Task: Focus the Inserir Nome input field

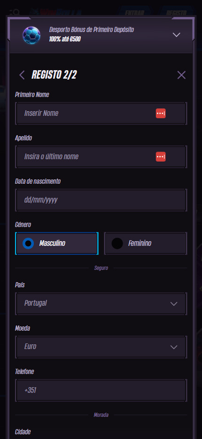Action: coord(101,114)
